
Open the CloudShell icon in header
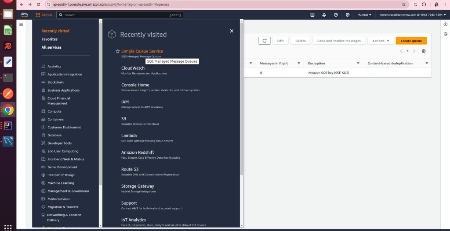click(x=312, y=15)
